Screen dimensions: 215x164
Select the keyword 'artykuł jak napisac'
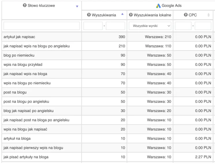pos(20,37)
